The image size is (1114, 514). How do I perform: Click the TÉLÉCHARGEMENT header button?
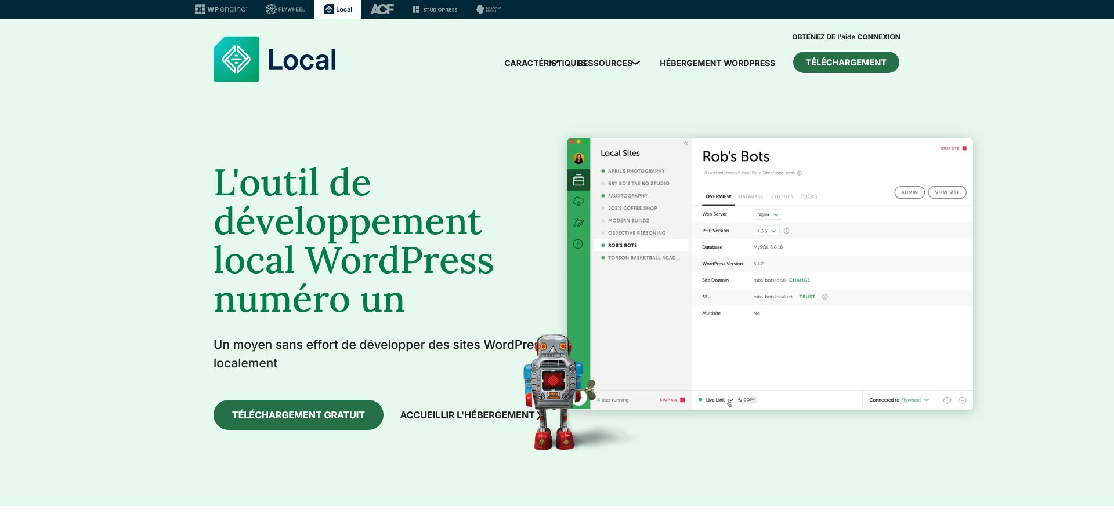coord(846,63)
